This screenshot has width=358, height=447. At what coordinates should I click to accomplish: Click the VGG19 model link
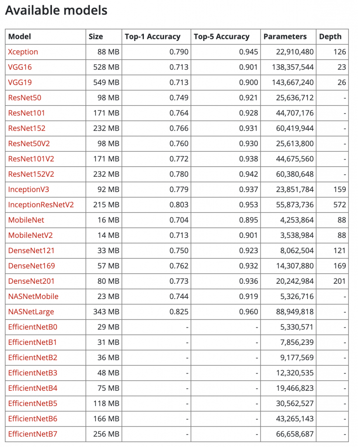pos(20,83)
